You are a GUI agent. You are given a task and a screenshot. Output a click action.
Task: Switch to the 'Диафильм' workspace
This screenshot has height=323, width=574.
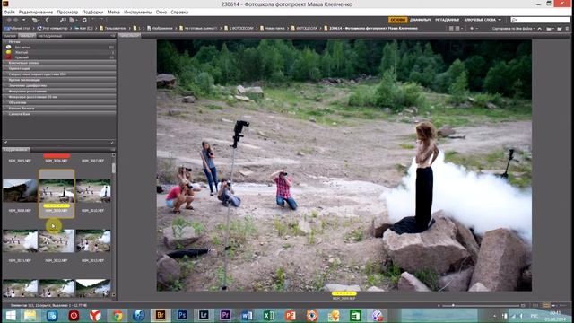pos(420,20)
